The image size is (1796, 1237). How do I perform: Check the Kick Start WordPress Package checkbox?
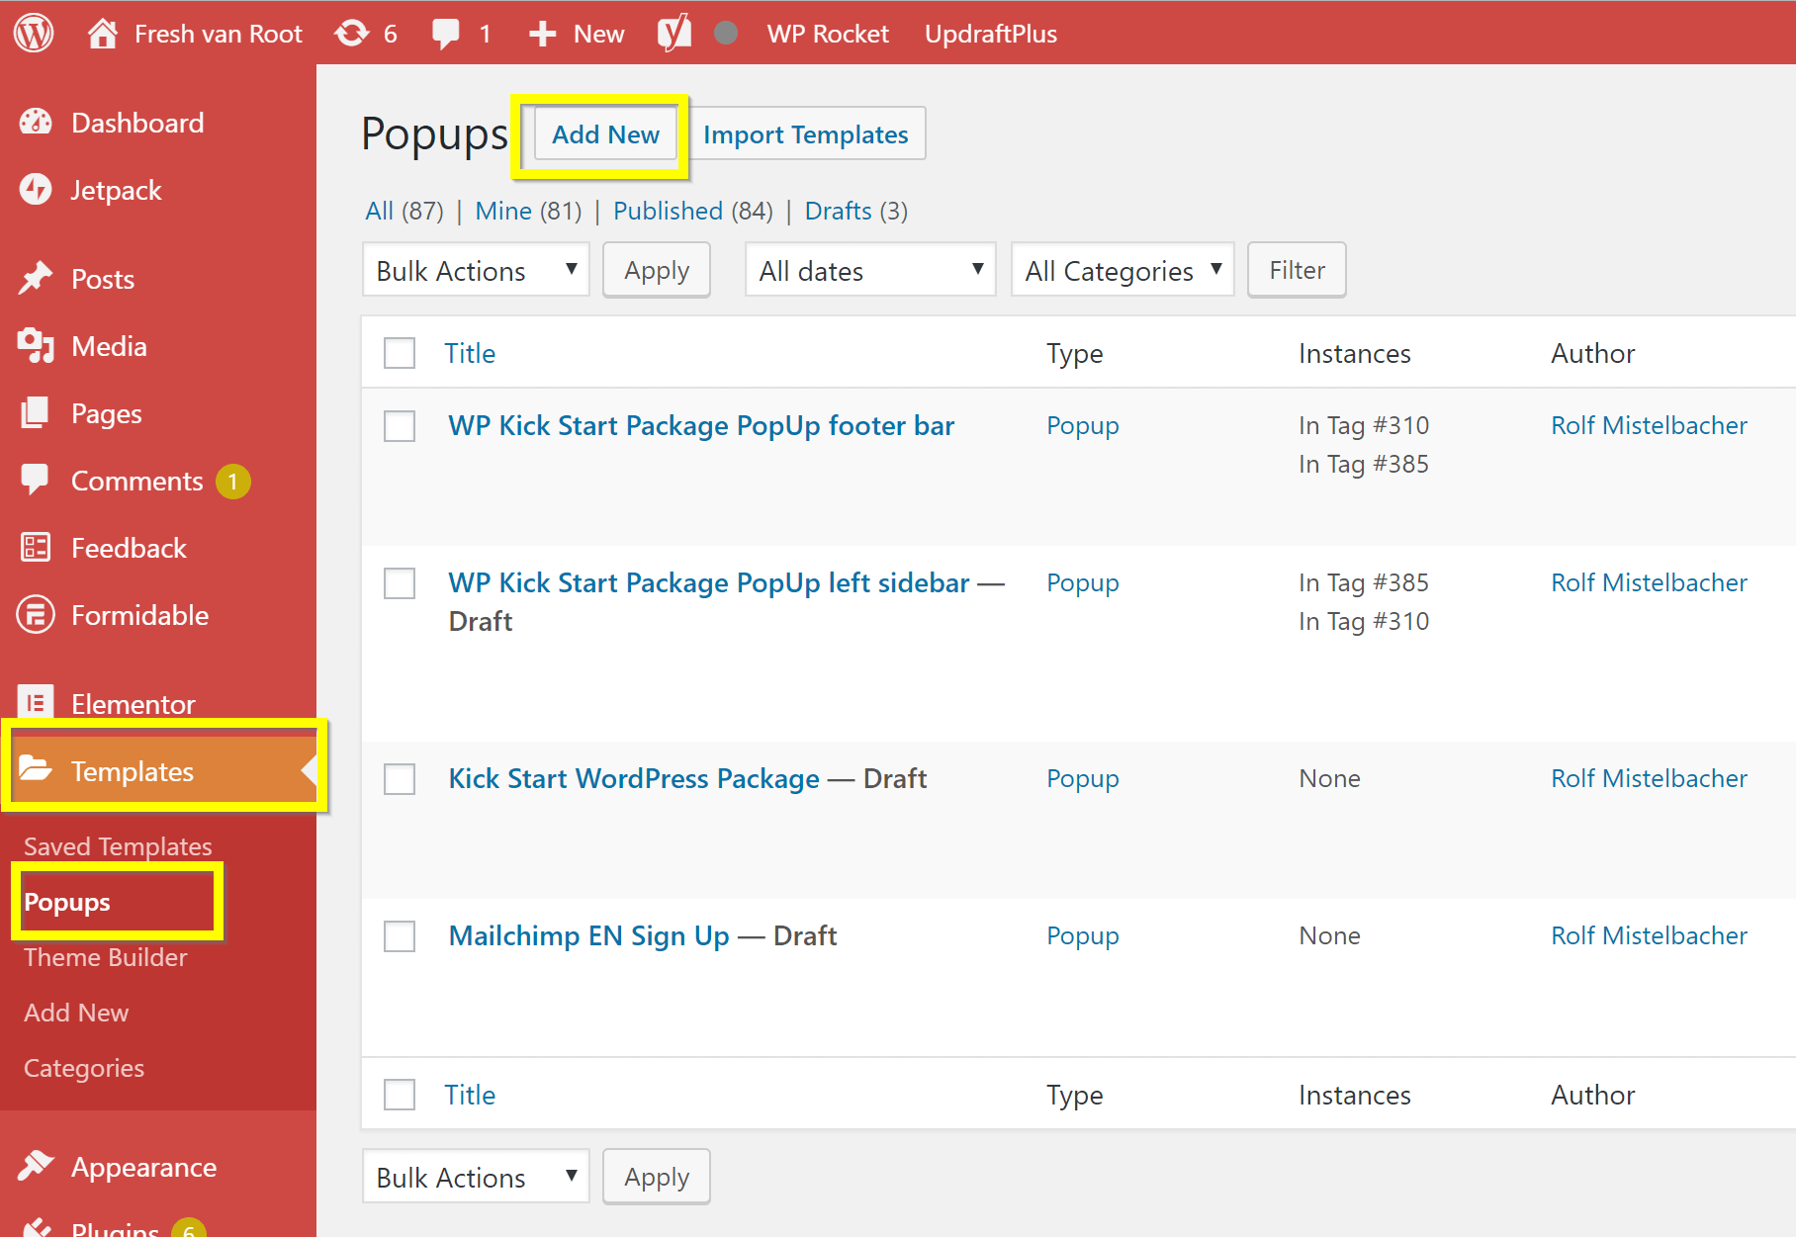click(x=400, y=779)
